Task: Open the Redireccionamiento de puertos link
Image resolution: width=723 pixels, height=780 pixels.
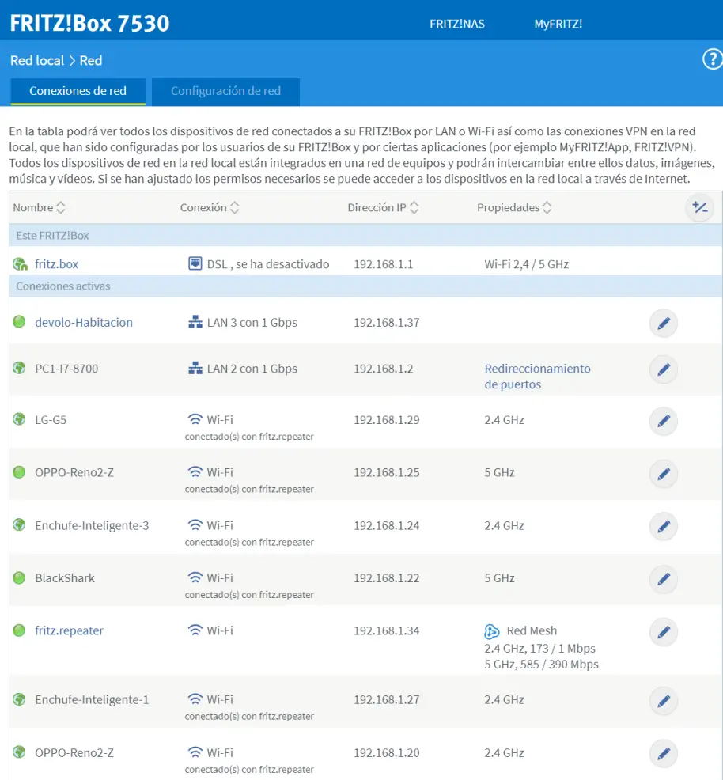Action: click(538, 377)
